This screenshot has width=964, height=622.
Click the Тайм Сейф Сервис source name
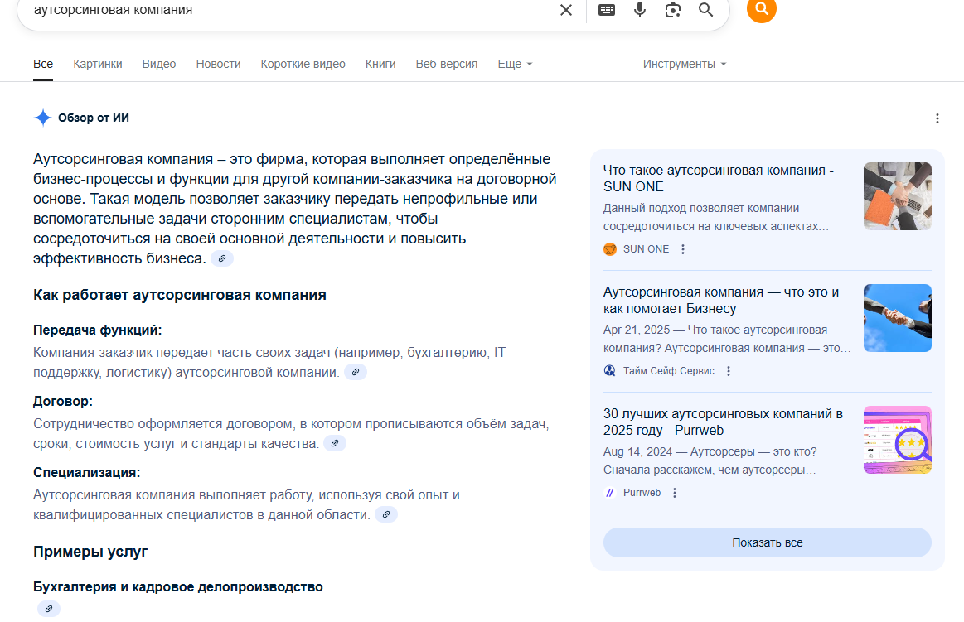pos(669,371)
